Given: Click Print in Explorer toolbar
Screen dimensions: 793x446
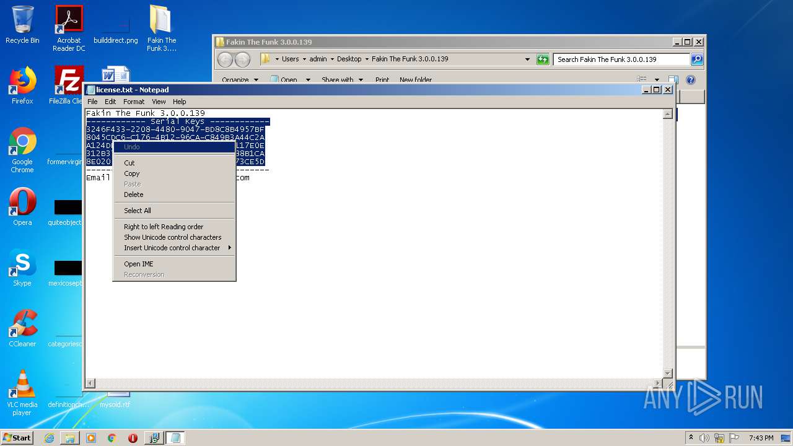Looking at the screenshot, I should click(382, 80).
